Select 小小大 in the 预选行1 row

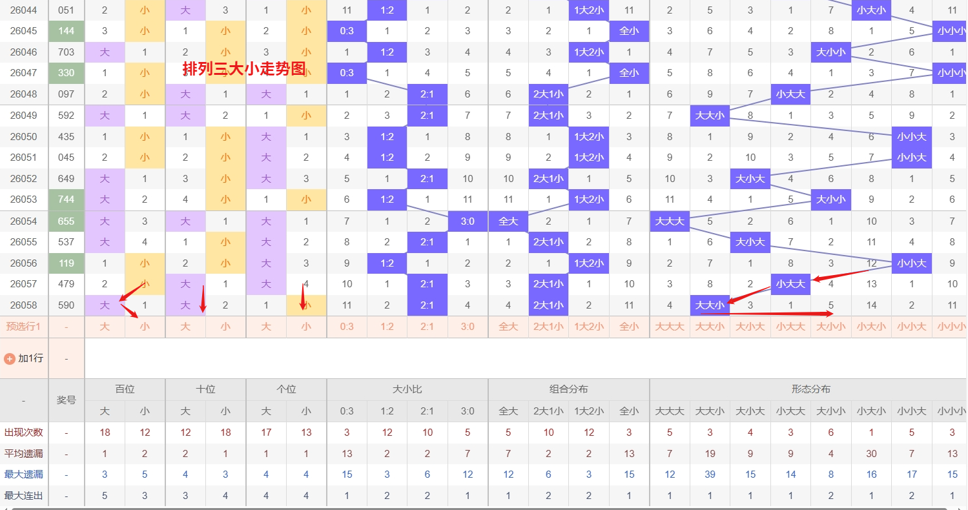(x=911, y=327)
